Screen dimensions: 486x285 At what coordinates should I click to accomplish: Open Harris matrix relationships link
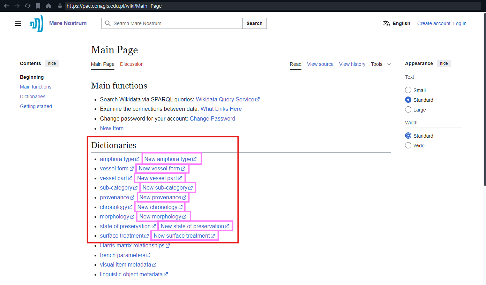(135, 245)
